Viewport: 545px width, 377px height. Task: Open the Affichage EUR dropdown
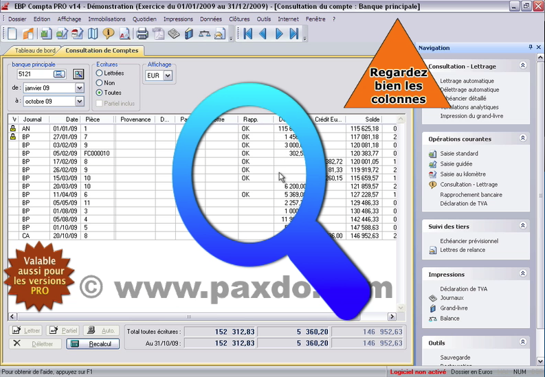point(168,76)
